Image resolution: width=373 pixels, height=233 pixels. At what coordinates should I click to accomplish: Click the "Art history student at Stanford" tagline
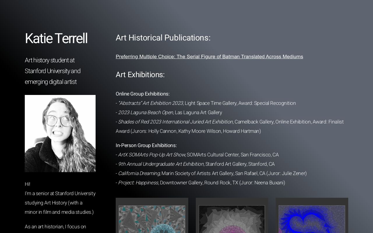tap(52, 71)
